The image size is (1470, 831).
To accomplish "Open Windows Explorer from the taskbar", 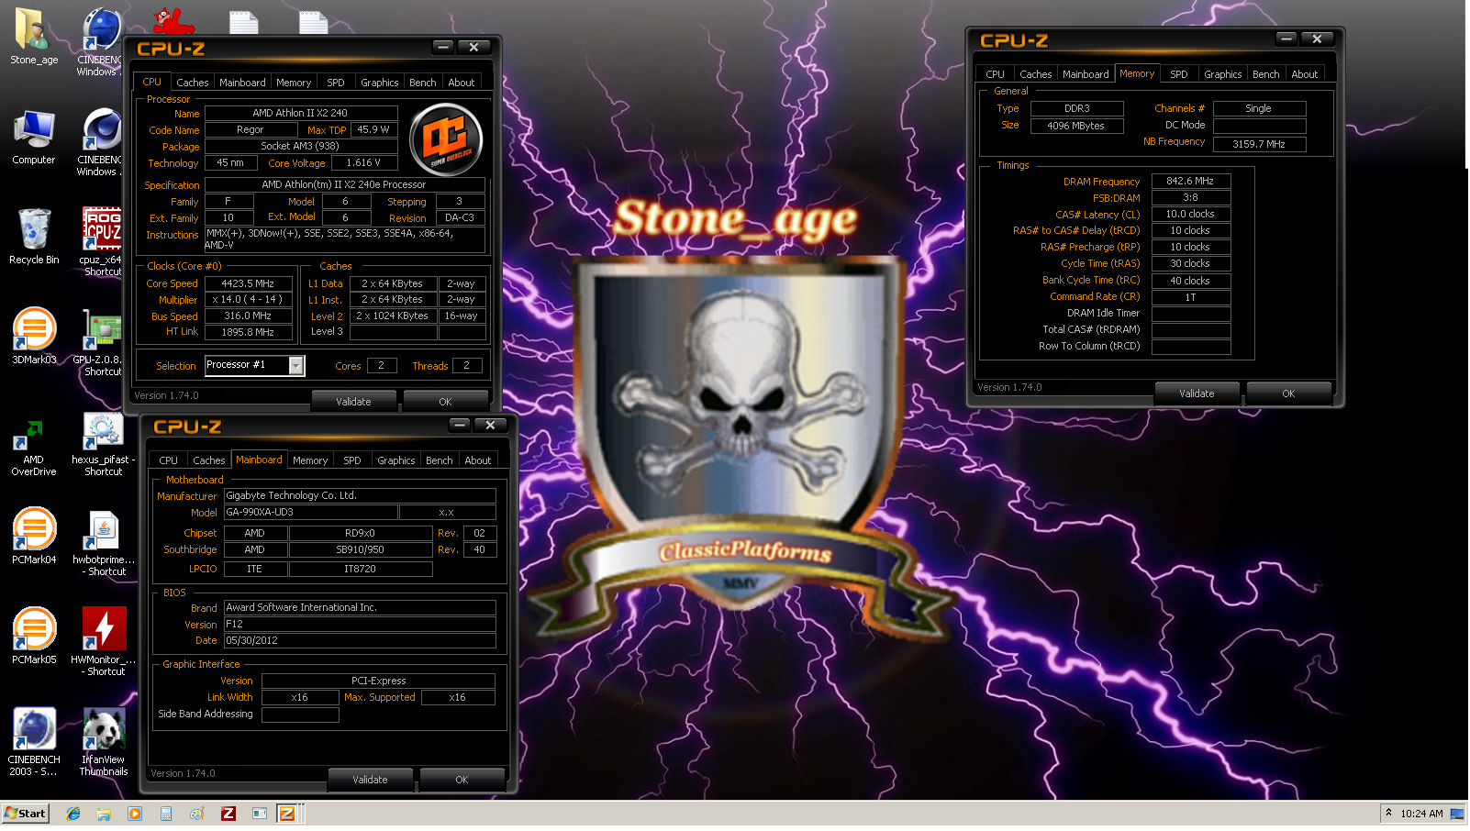I will [x=104, y=814].
